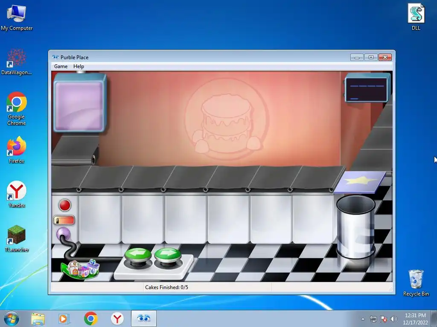Open Chrome from the taskbar
This screenshot has width=437, height=327.
click(x=90, y=318)
